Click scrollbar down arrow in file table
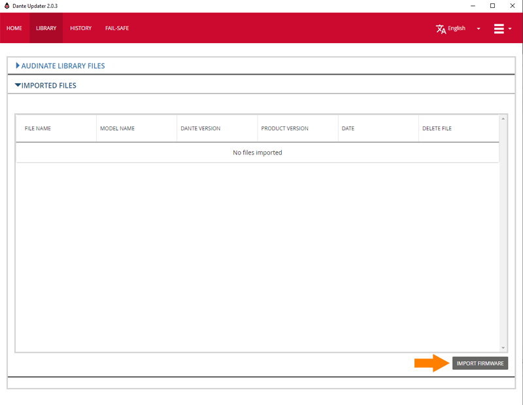Screen dimensions: 523x405 point(503,348)
